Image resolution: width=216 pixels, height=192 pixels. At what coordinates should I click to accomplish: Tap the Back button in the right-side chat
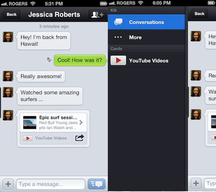pos(199,13)
